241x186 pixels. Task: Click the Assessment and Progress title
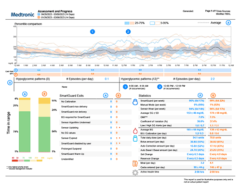(55, 11)
